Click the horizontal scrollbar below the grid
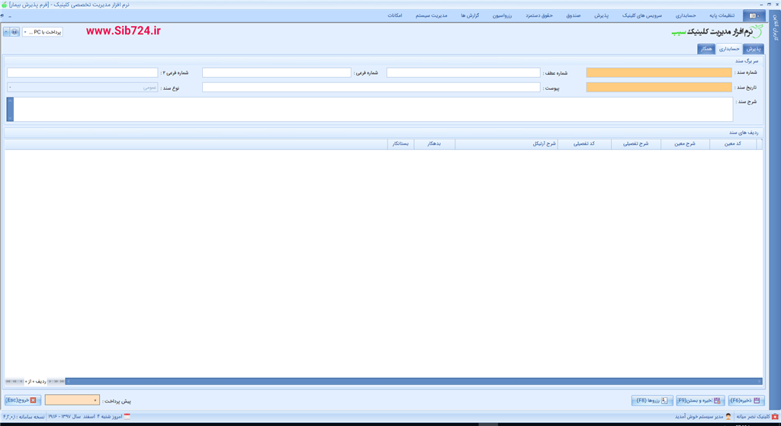Image resolution: width=781 pixels, height=426 pixels. tap(412, 381)
